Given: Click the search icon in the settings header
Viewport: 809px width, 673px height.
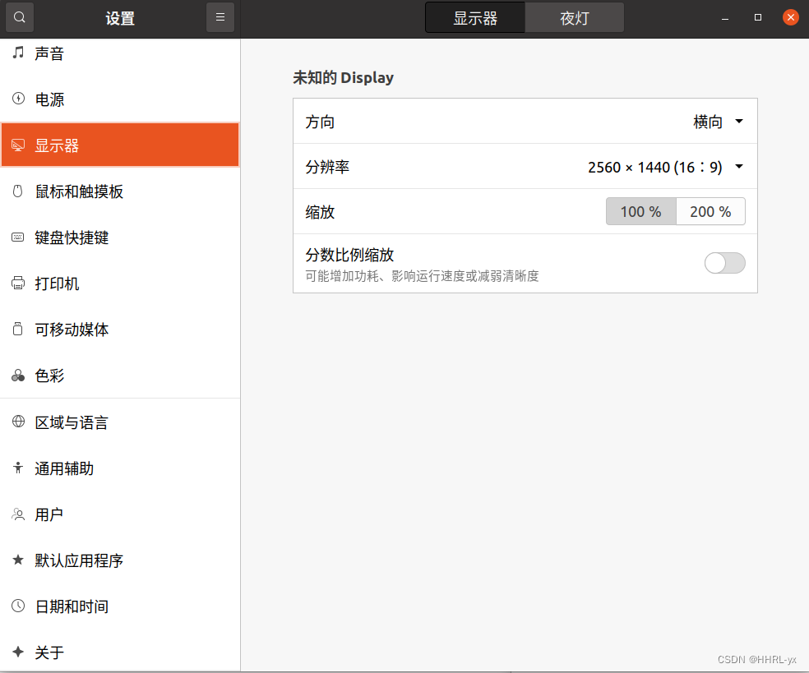Looking at the screenshot, I should pyautogui.click(x=20, y=17).
